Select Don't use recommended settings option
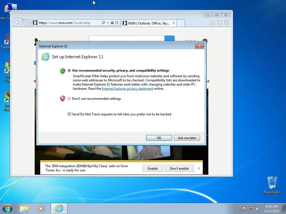Viewport: 286px width, 214px height. click(x=69, y=99)
